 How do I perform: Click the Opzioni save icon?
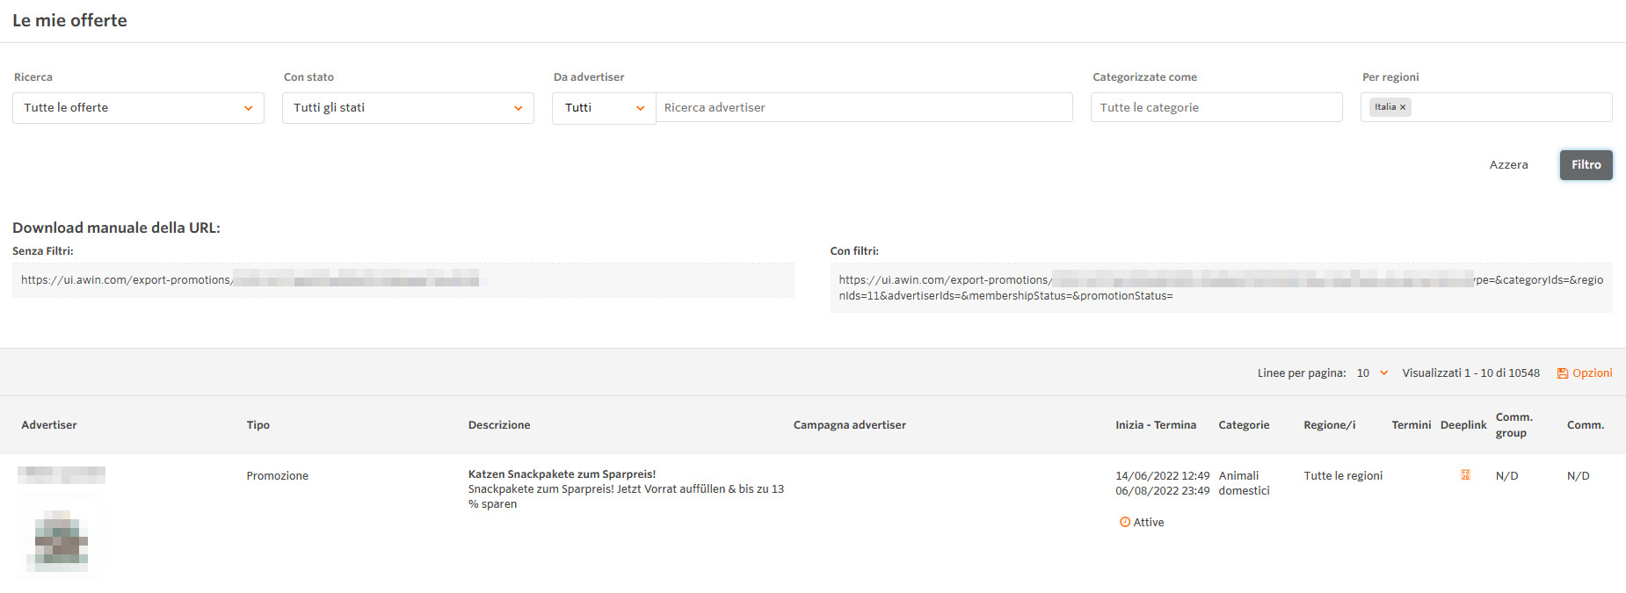(1562, 373)
